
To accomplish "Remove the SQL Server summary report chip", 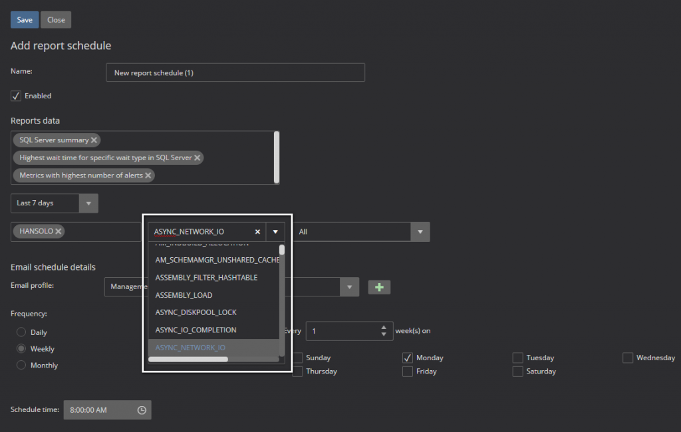I will click(95, 140).
